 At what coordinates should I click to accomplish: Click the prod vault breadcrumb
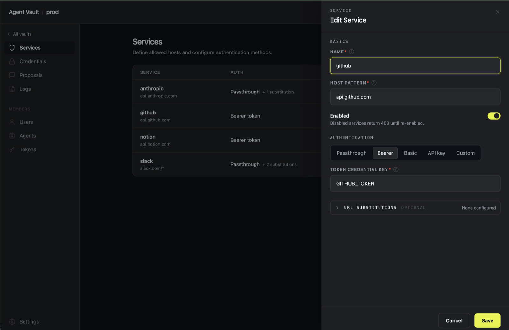(52, 12)
